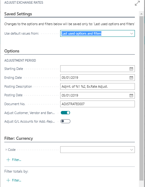This screenshot has width=145, height=187.
Task: Click the Saved Settings section heading
Action: coord(18,14)
